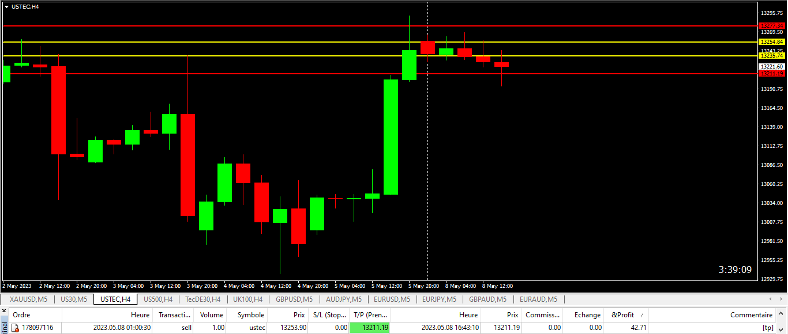Click the 3 May 20:00 time label
The height and width of the screenshot is (334, 788).
202,286
